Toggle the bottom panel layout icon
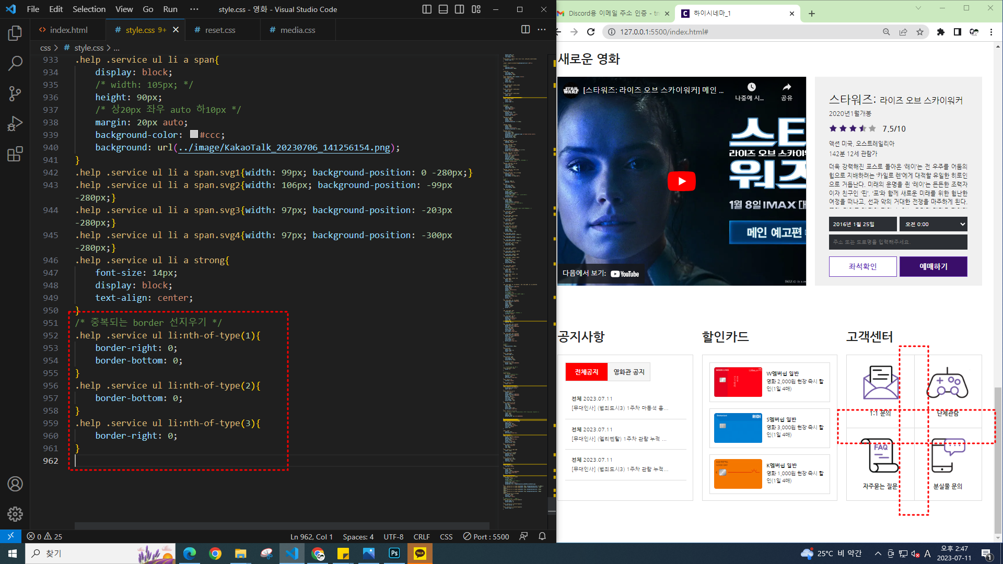 [x=443, y=9]
